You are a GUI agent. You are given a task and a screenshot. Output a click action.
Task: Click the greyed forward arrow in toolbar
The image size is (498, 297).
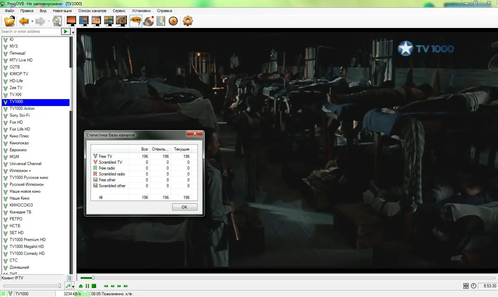coord(40,21)
